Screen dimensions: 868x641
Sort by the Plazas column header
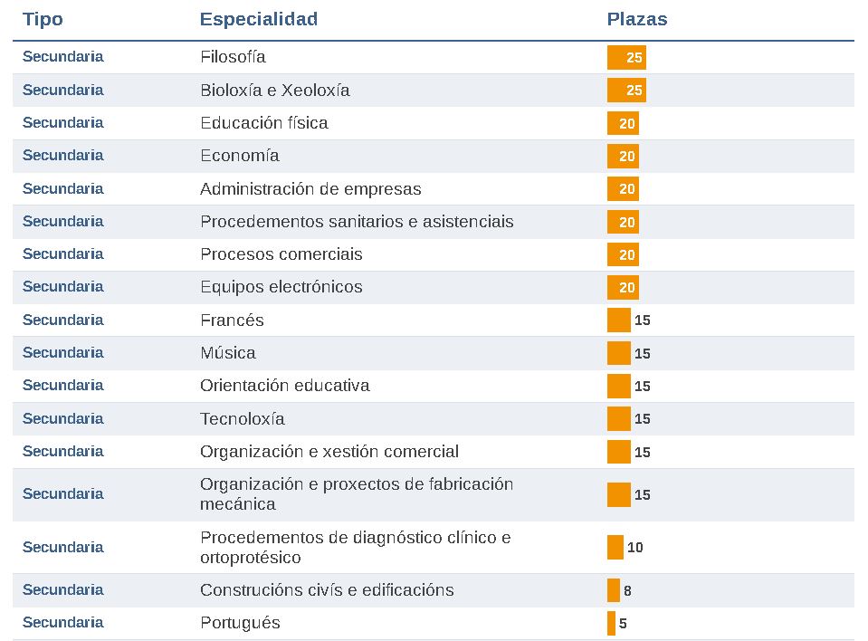point(637,20)
